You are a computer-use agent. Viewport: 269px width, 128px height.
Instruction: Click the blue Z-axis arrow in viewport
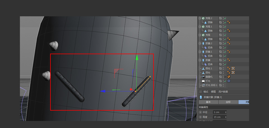coord(103,91)
